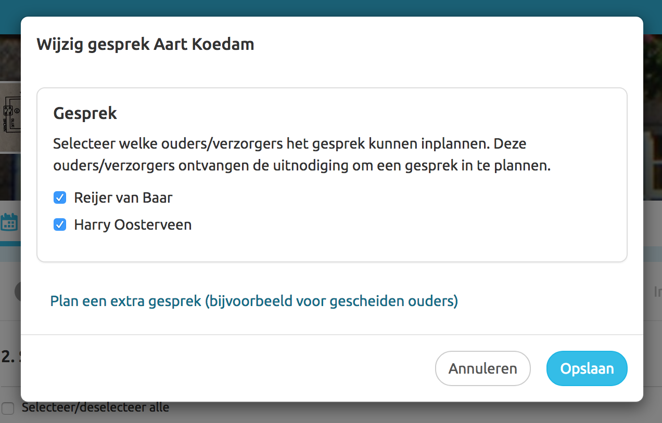Click the dialog title Wijzig gesprek Aart Koedam
The width and height of the screenshot is (662, 423).
(x=145, y=45)
